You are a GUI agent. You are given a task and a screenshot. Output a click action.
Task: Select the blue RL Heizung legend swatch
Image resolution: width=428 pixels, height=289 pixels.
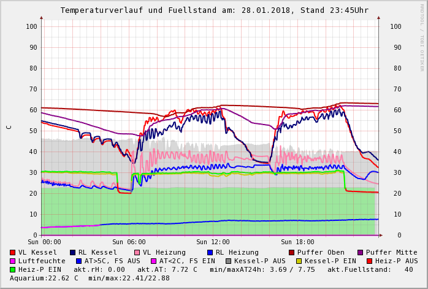coord(210,252)
